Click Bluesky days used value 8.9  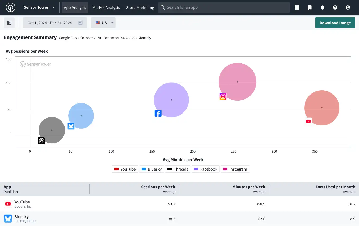tap(353, 219)
